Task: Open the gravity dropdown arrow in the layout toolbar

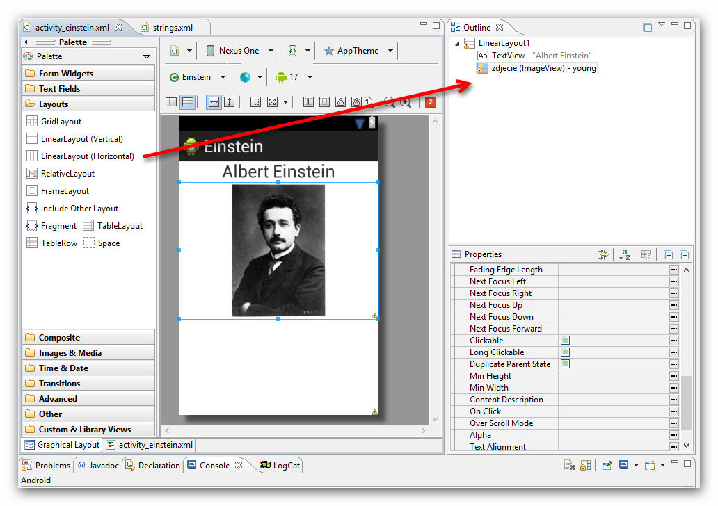Action: coord(286,102)
